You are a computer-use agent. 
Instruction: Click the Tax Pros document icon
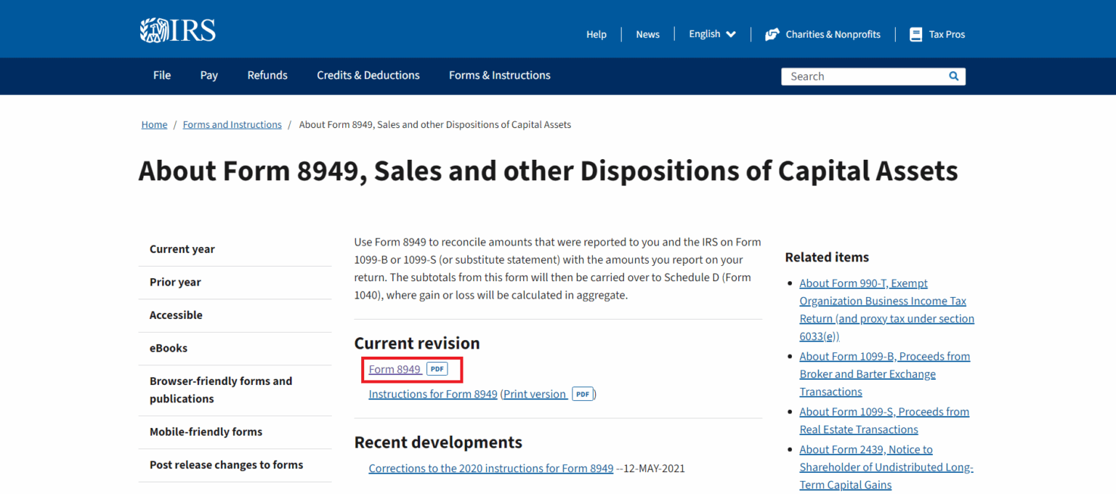[x=915, y=34]
